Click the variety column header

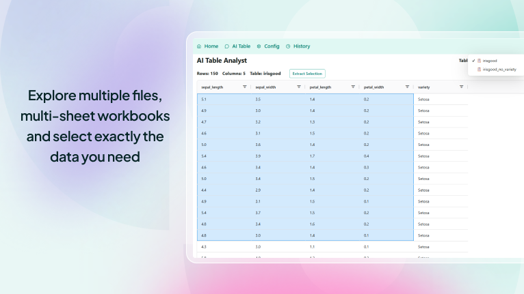(424, 87)
